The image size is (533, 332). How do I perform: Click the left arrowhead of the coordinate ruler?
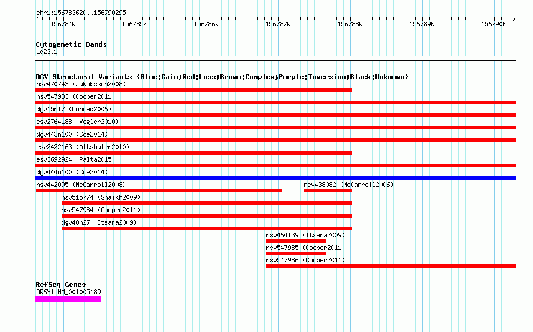pos(37,19)
